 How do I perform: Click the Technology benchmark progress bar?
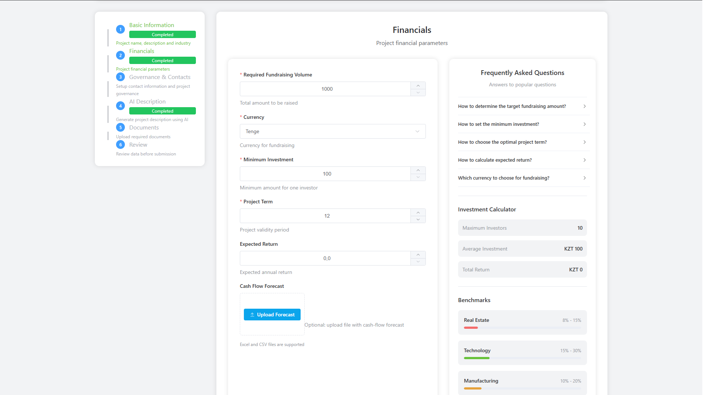pyautogui.click(x=522, y=358)
